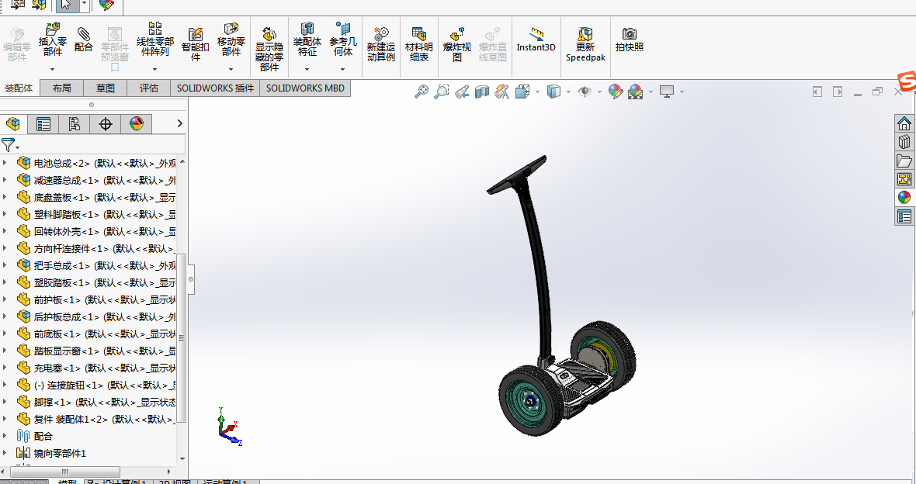
Task: Click feature tree horizontal scrollbar thumb
Action: pos(65,471)
